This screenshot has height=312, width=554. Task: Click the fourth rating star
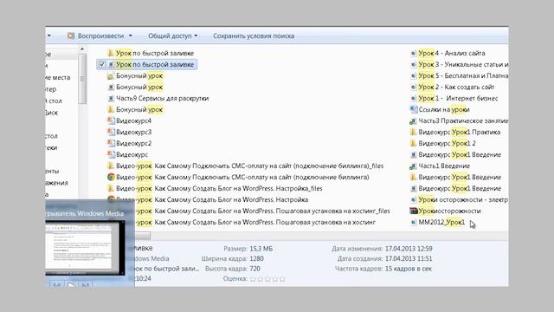click(x=275, y=279)
